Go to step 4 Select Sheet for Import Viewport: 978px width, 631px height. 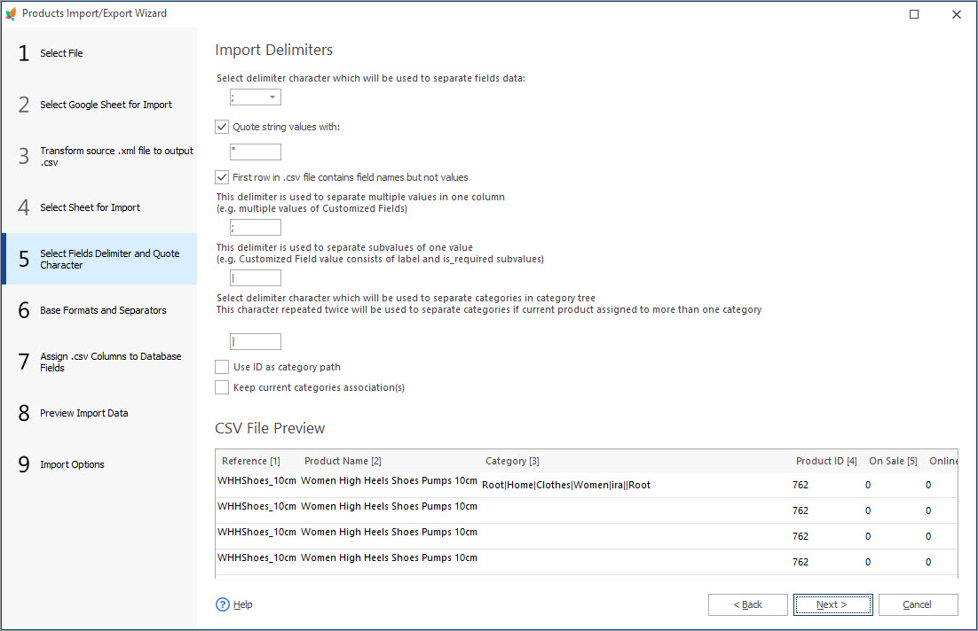(99, 207)
